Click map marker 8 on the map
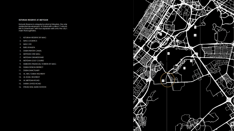This screenshot has width=234, height=131. pos(191,61)
